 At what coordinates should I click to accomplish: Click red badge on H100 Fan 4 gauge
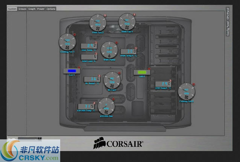point(134,15)
